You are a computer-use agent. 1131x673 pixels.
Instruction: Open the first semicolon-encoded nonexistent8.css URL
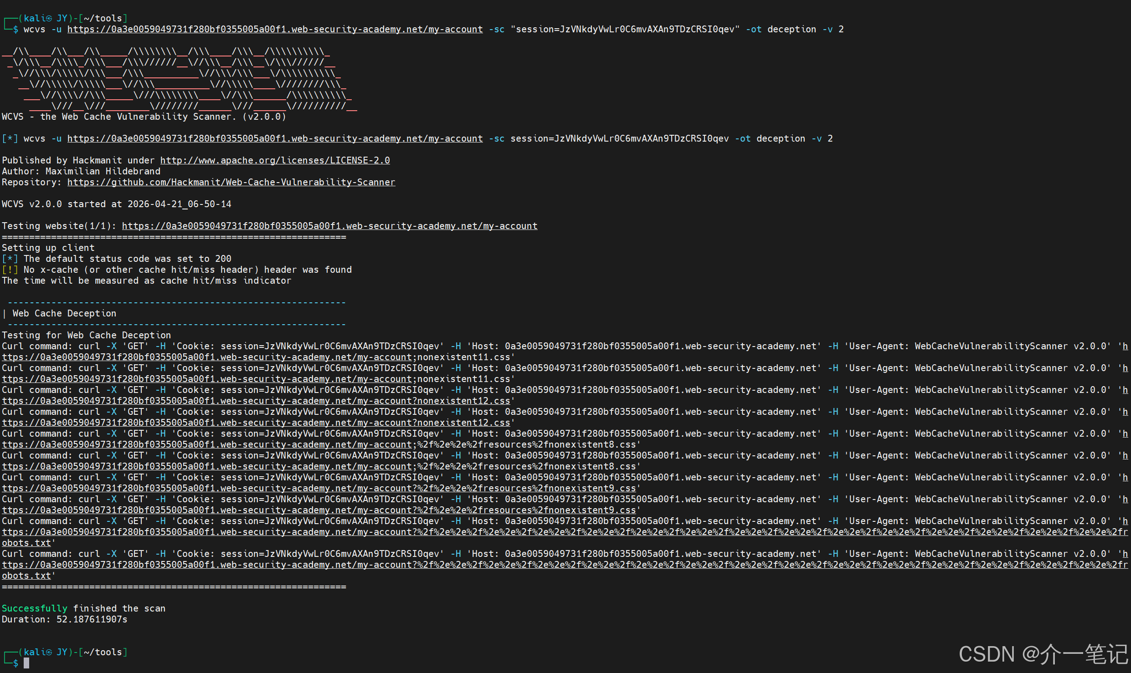(319, 444)
